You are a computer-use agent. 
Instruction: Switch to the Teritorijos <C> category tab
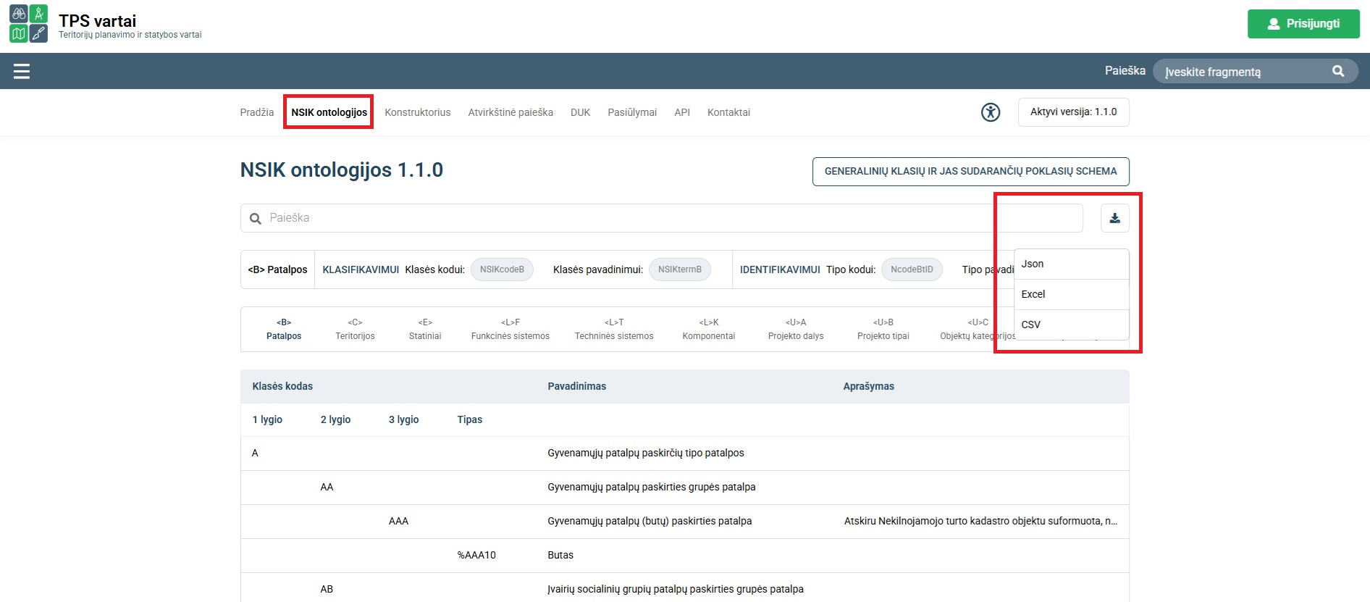355,329
